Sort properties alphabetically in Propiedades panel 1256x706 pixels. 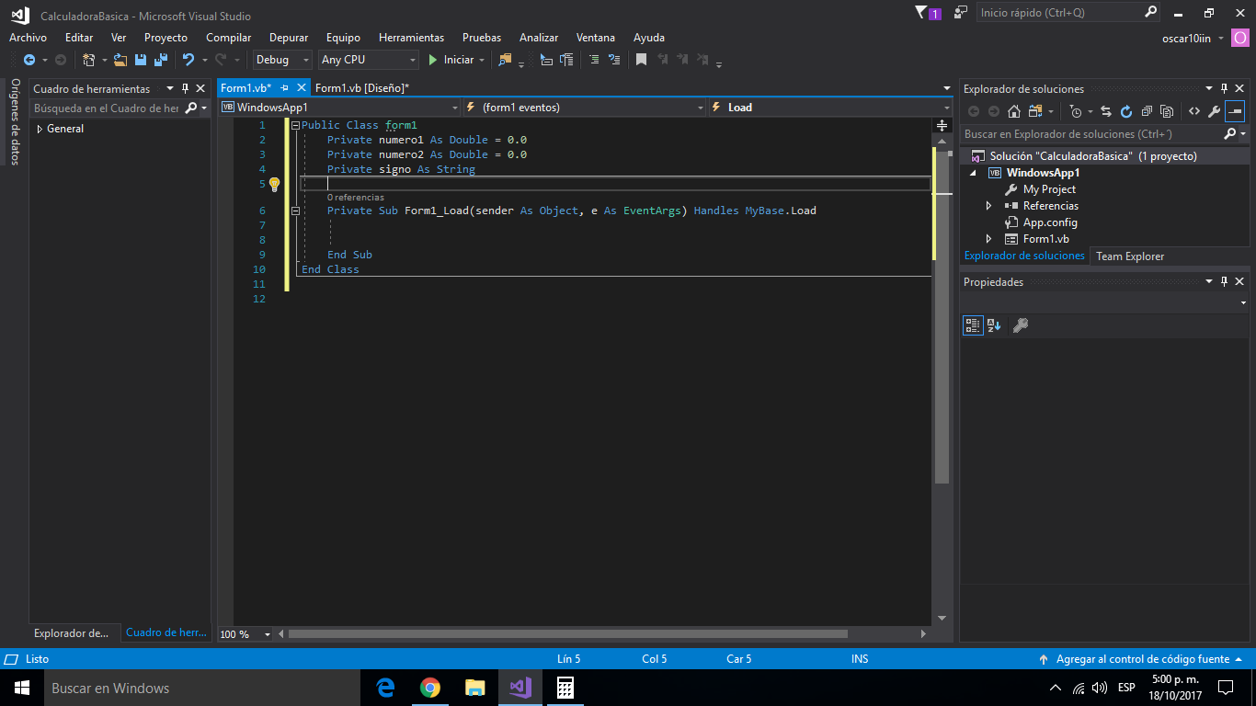[x=994, y=325]
